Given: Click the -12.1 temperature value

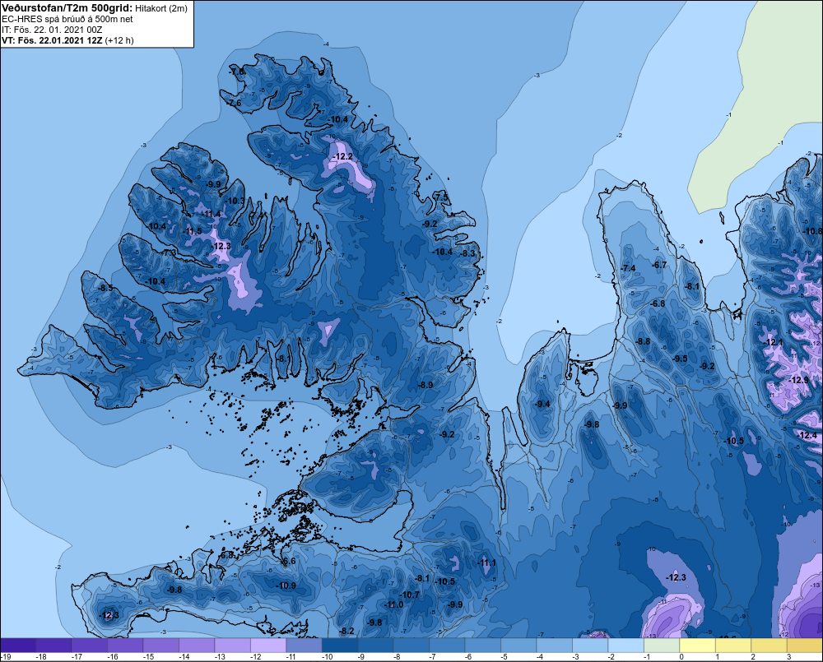Looking at the screenshot, I should click(774, 343).
